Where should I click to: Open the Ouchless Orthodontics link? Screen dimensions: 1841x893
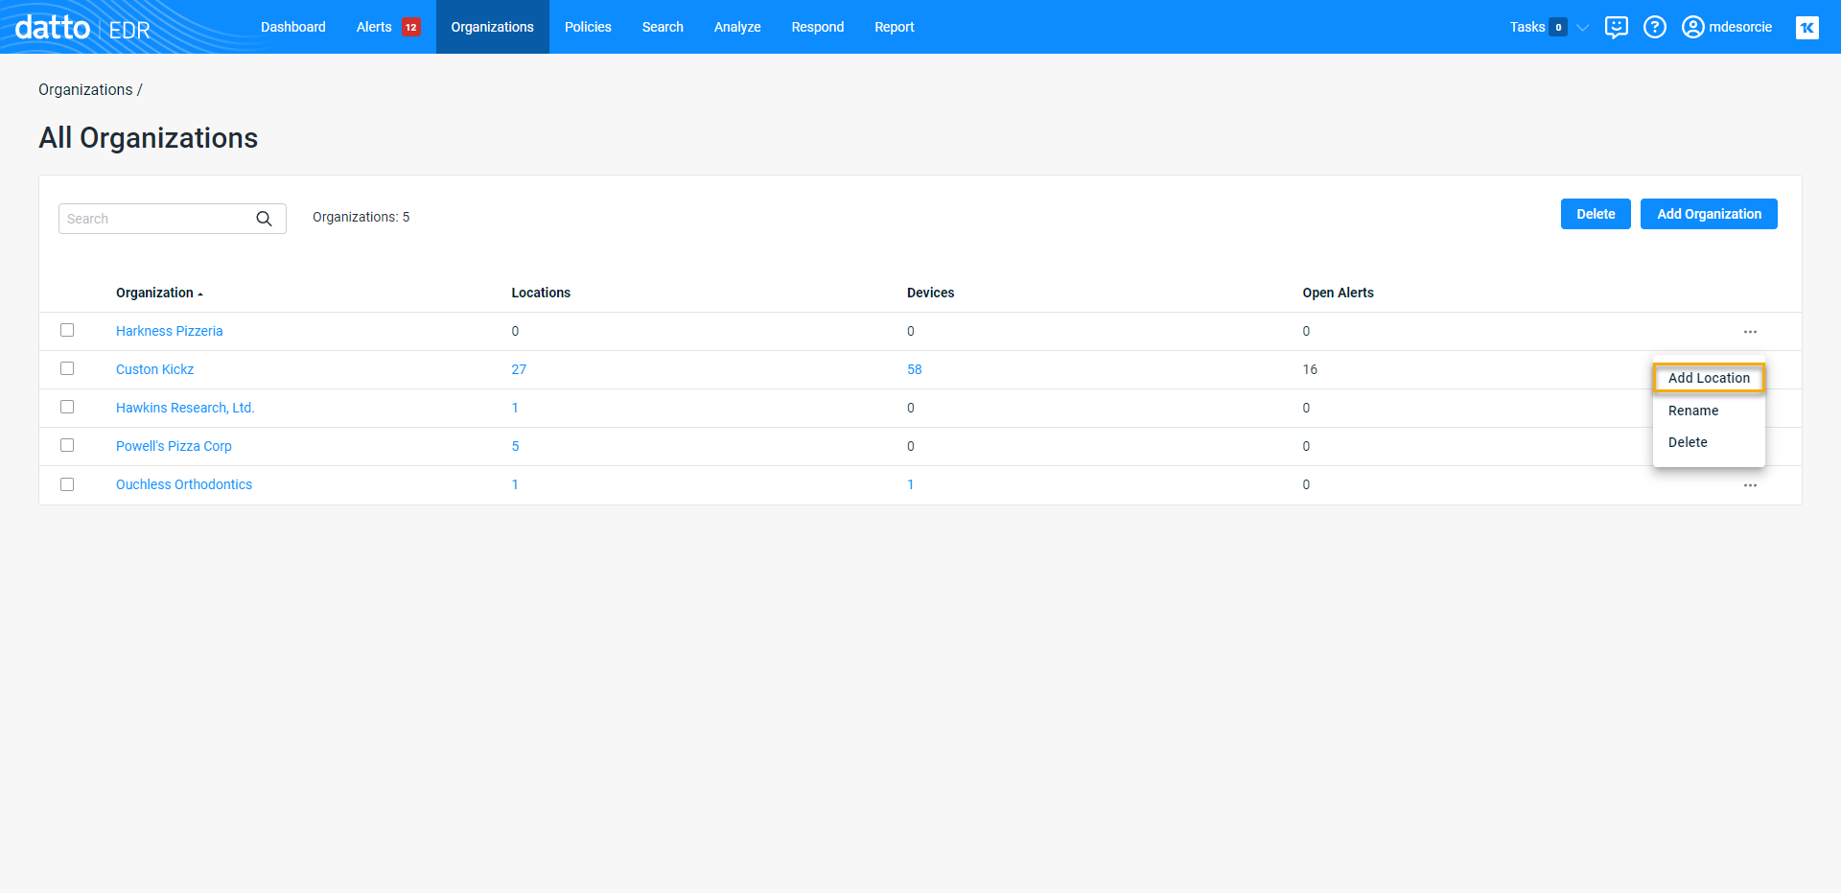(x=184, y=484)
